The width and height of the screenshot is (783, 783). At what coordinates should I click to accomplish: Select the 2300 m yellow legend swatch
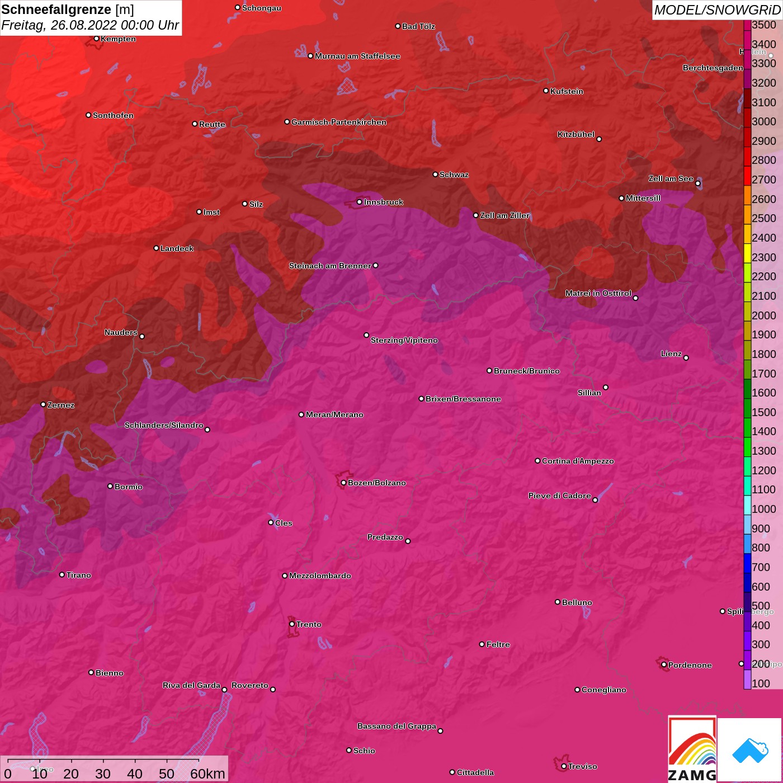click(x=747, y=253)
